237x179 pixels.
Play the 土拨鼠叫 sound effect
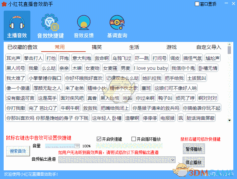197,78
